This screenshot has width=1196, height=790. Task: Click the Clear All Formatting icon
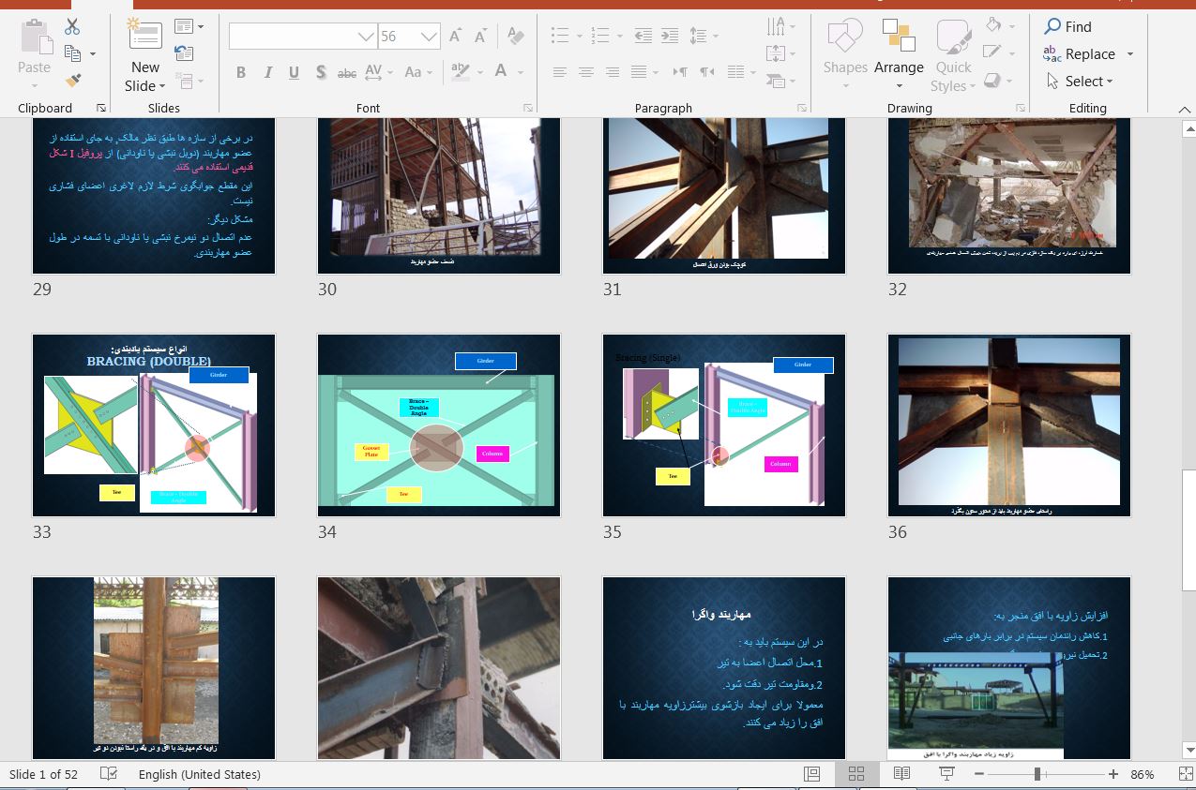(515, 37)
